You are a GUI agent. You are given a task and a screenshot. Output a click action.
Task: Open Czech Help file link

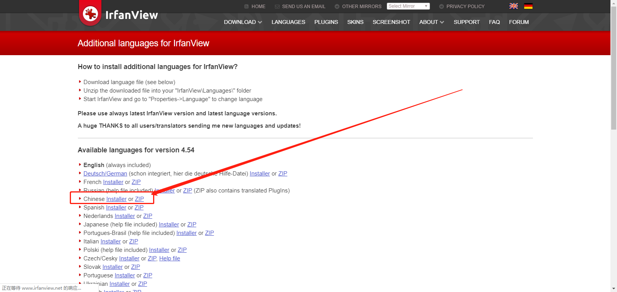[170, 258]
